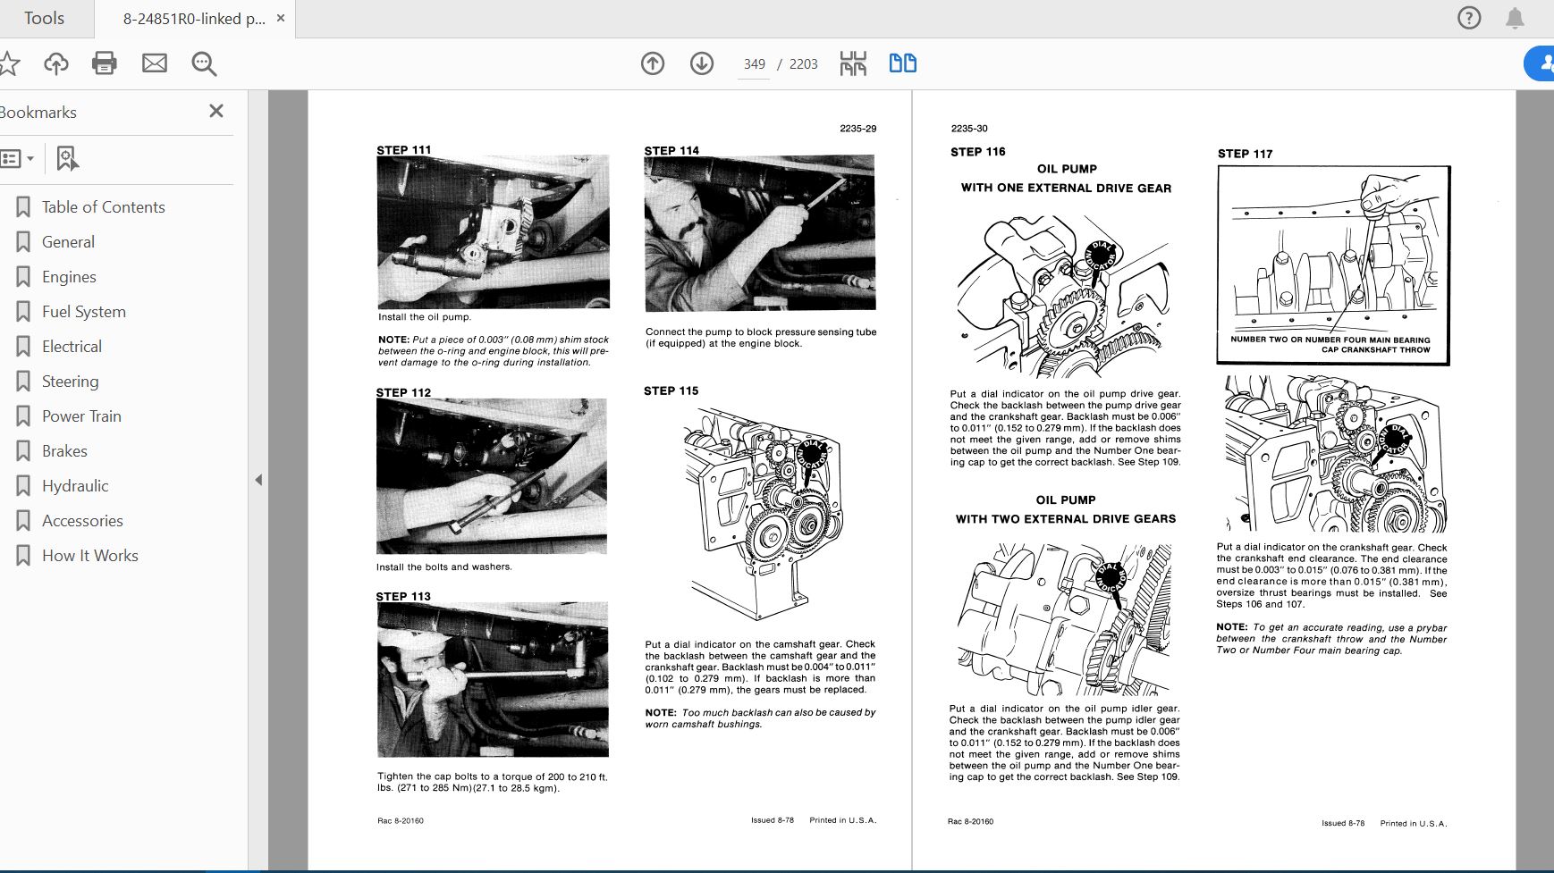
Task: Collapse the sidebar using left chevron
Action: [258, 480]
